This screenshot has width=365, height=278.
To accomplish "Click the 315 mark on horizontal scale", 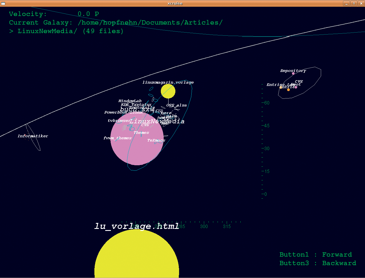I will click(x=227, y=227).
